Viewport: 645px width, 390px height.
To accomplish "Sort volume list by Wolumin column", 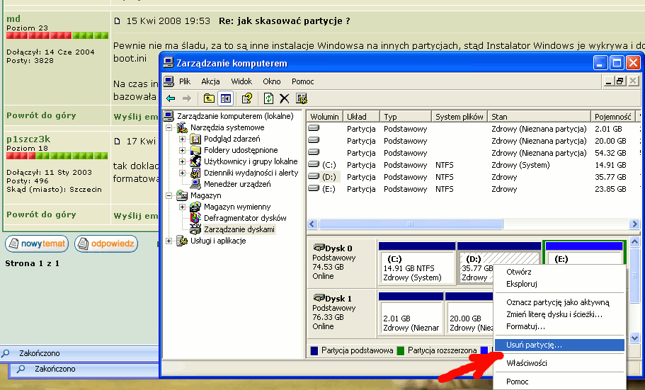I will tap(324, 116).
